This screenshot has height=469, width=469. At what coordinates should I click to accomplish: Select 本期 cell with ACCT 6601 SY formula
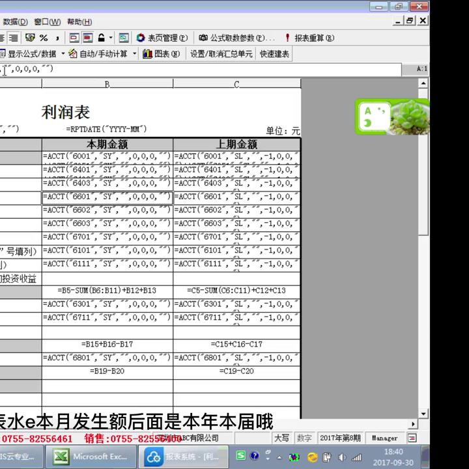pyautogui.click(x=107, y=197)
